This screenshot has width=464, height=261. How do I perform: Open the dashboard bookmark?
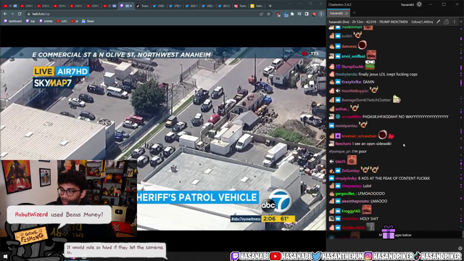[x=13, y=21]
